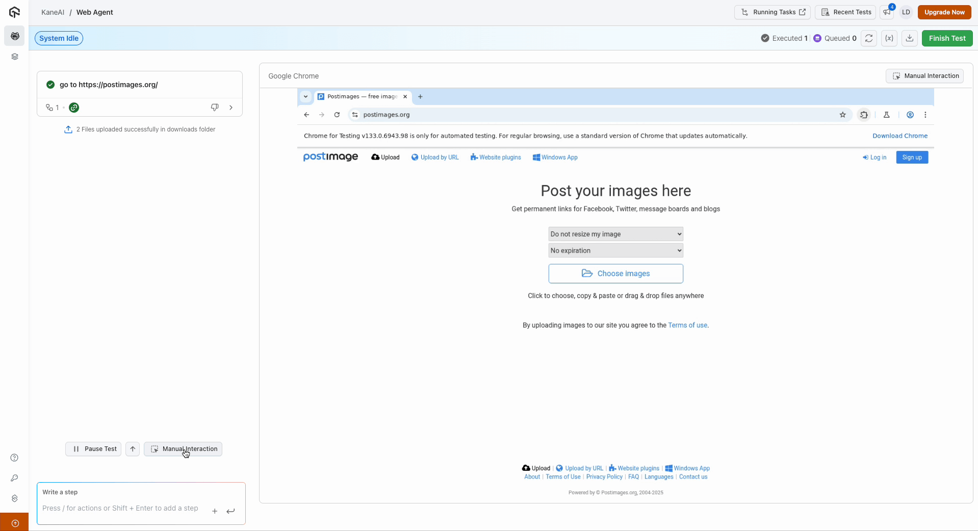Click the up-arrow button beside Pause Test
The height and width of the screenshot is (531, 978).
(x=133, y=449)
